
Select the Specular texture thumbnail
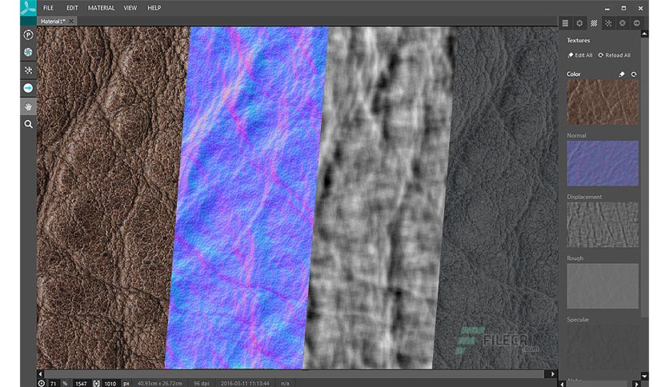pyautogui.click(x=603, y=347)
